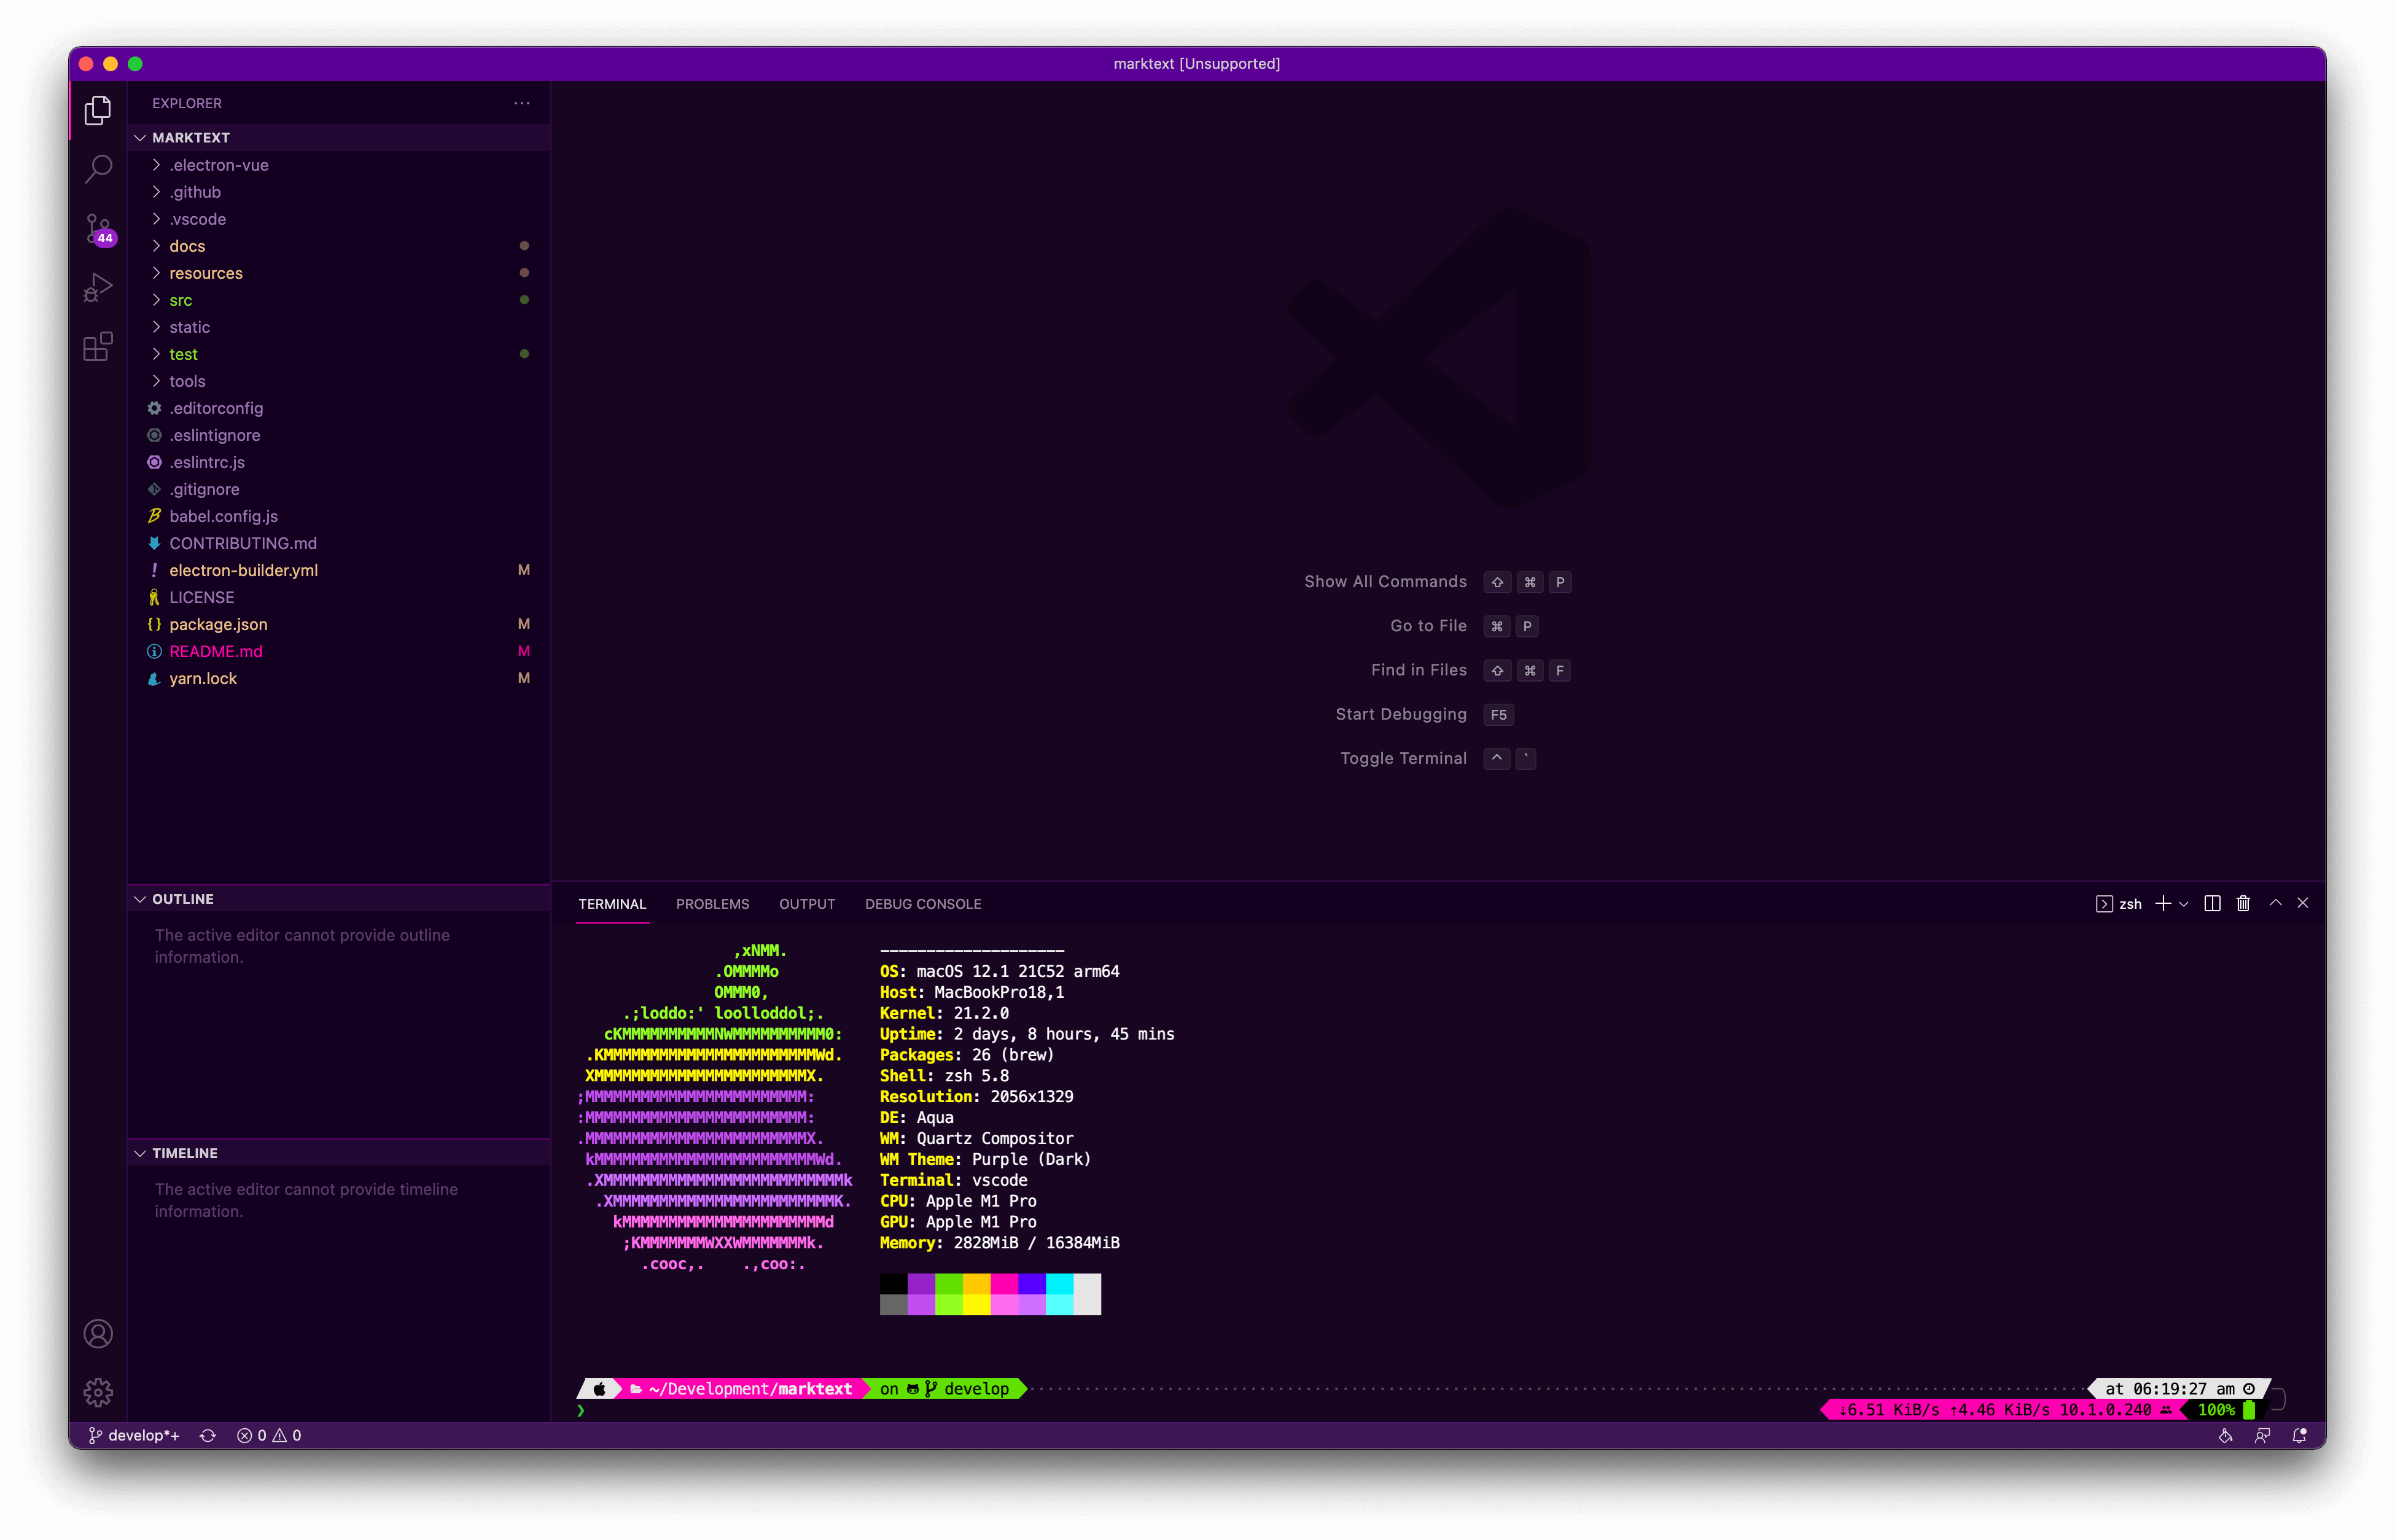This screenshot has width=2395, height=1540.
Task: Click the develop*+ branch in status bar
Action: point(135,1435)
